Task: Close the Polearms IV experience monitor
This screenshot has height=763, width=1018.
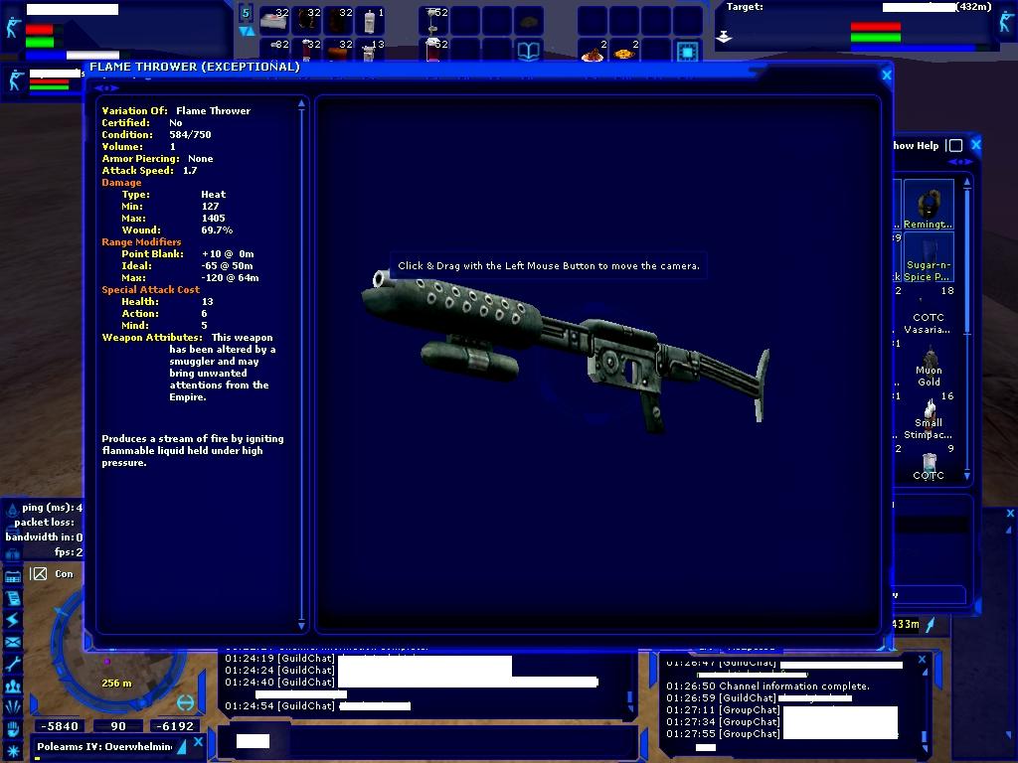Action: (x=198, y=741)
